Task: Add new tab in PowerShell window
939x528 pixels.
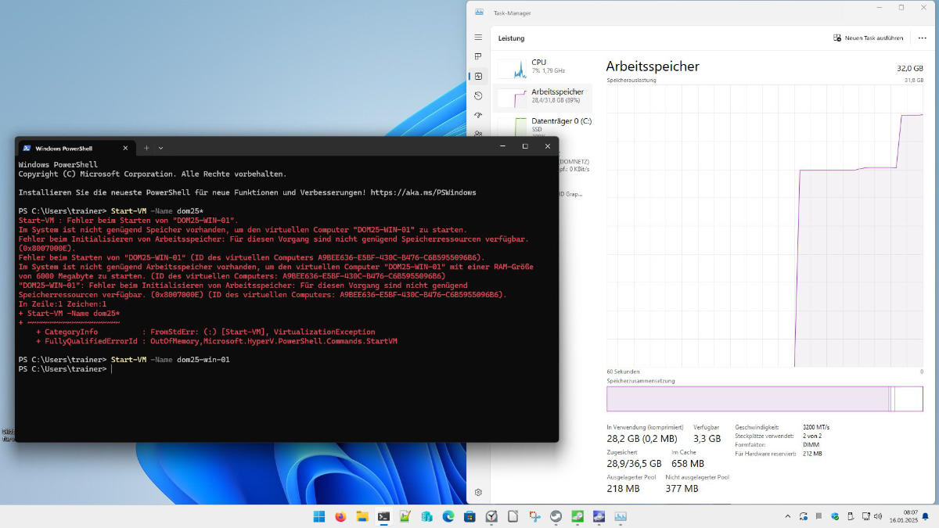Action: point(146,147)
